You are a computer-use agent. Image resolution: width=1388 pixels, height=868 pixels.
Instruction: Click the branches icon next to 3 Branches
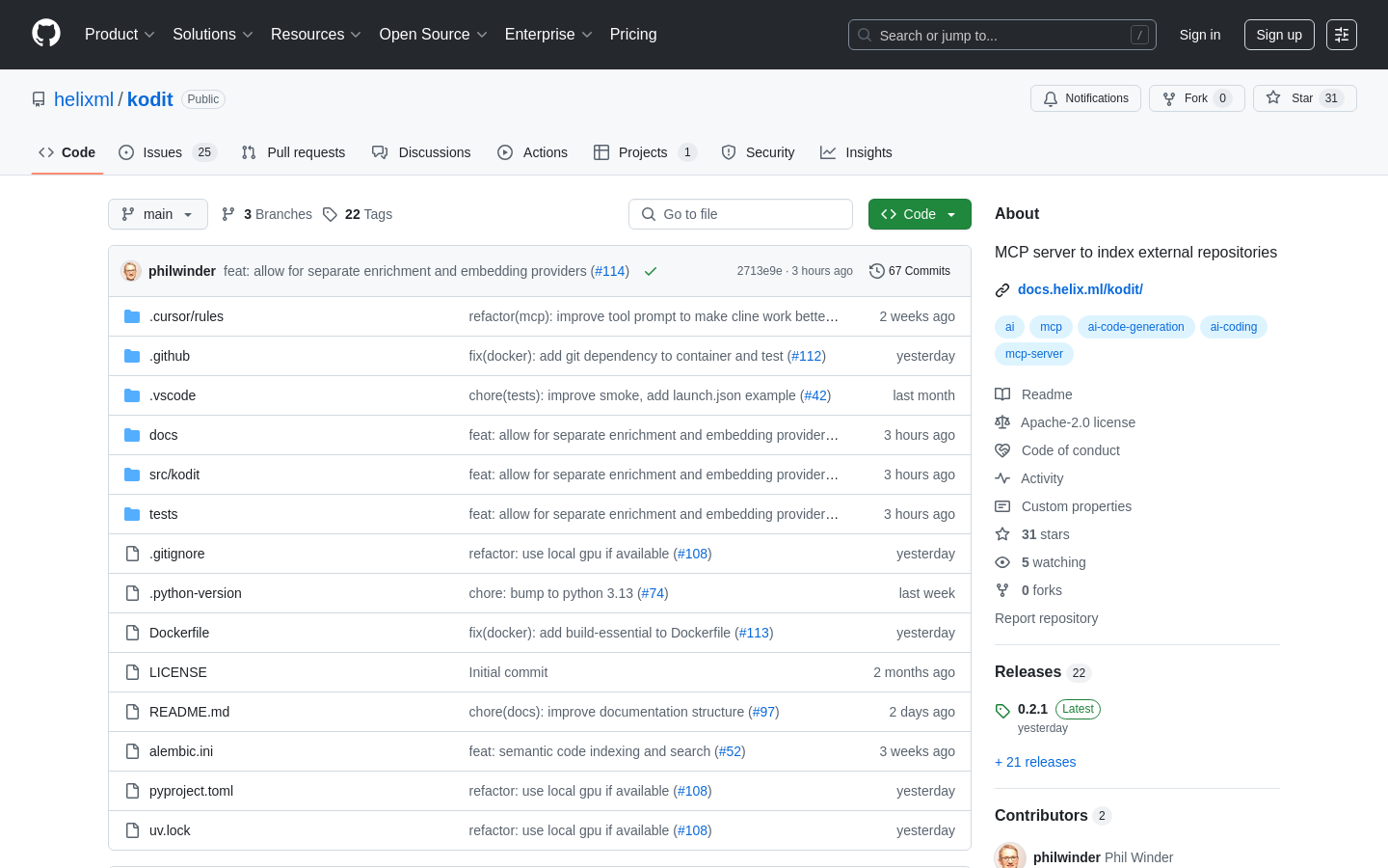(x=228, y=214)
